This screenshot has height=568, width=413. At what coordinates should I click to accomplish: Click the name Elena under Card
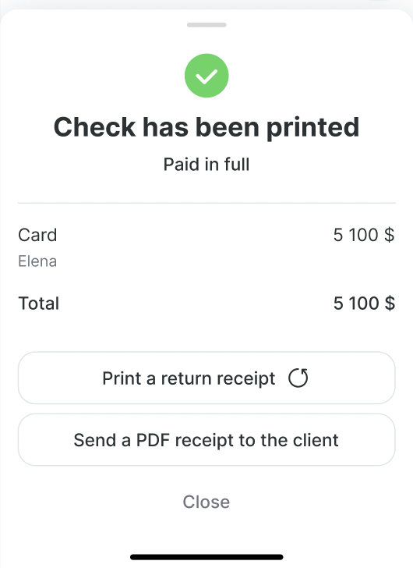37,261
